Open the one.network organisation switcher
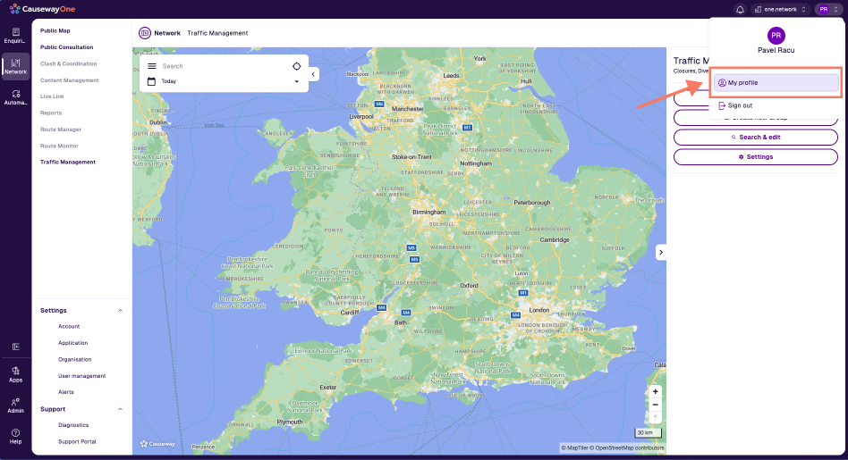Screen dimensions: 848x460 click(x=781, y=9)
